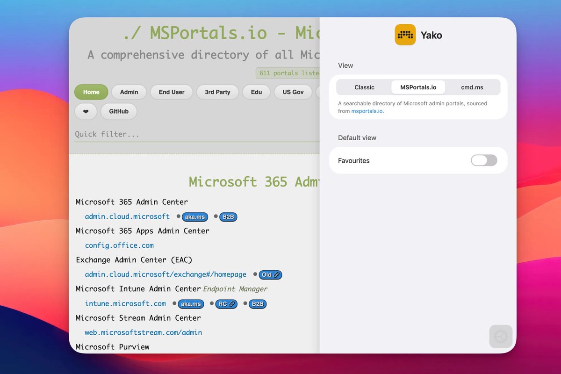Image resolution: width=561 pixels, height=374 pixels.
Task: Open the msportals.io source link
Action: [x=367, y=111]
